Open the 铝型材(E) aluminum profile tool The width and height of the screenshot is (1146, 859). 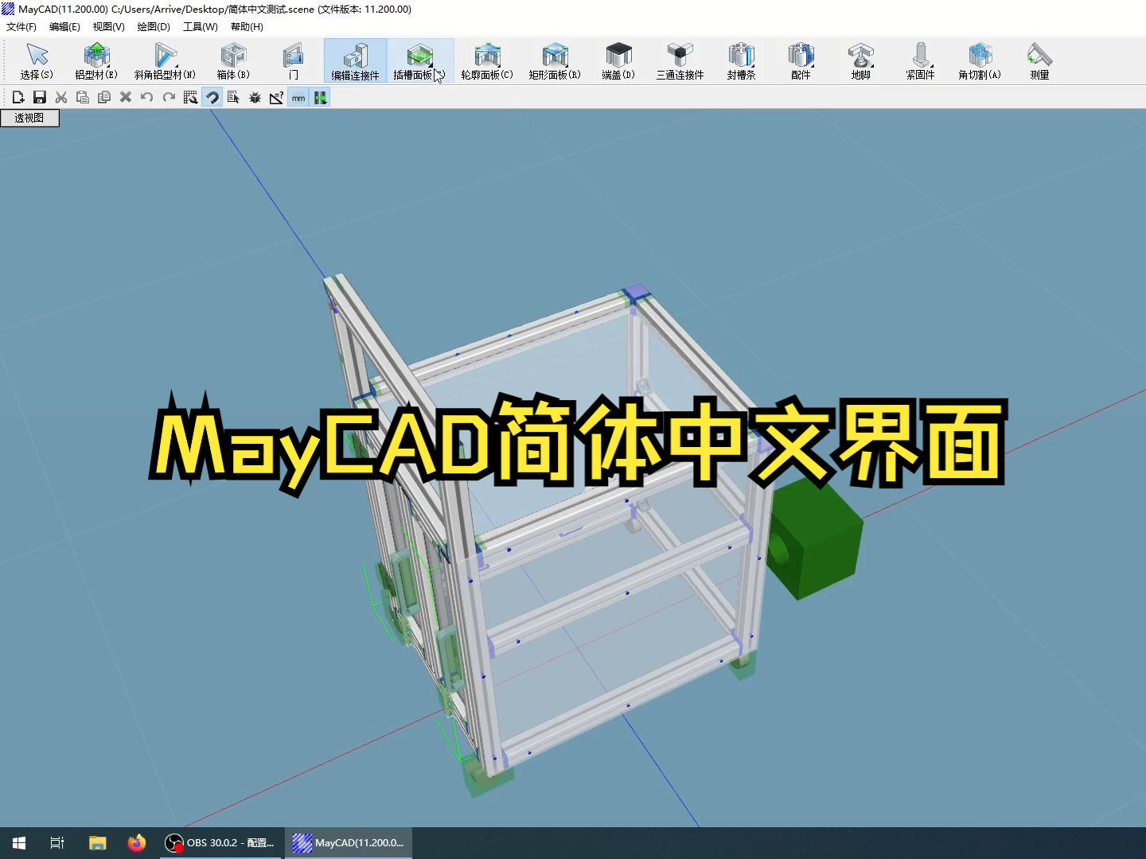pyautogui.click(x=96, y=61)
